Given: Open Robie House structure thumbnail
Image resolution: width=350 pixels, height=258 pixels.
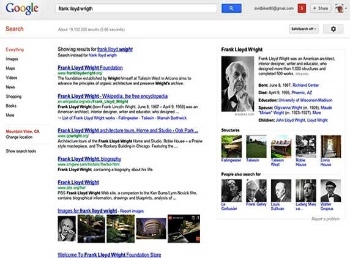Looking at the screenshot, I should (306, 147).
